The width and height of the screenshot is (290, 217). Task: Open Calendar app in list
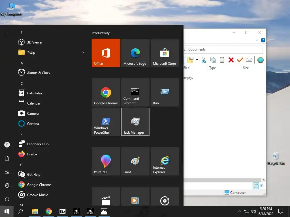click(x=52, y=103)
